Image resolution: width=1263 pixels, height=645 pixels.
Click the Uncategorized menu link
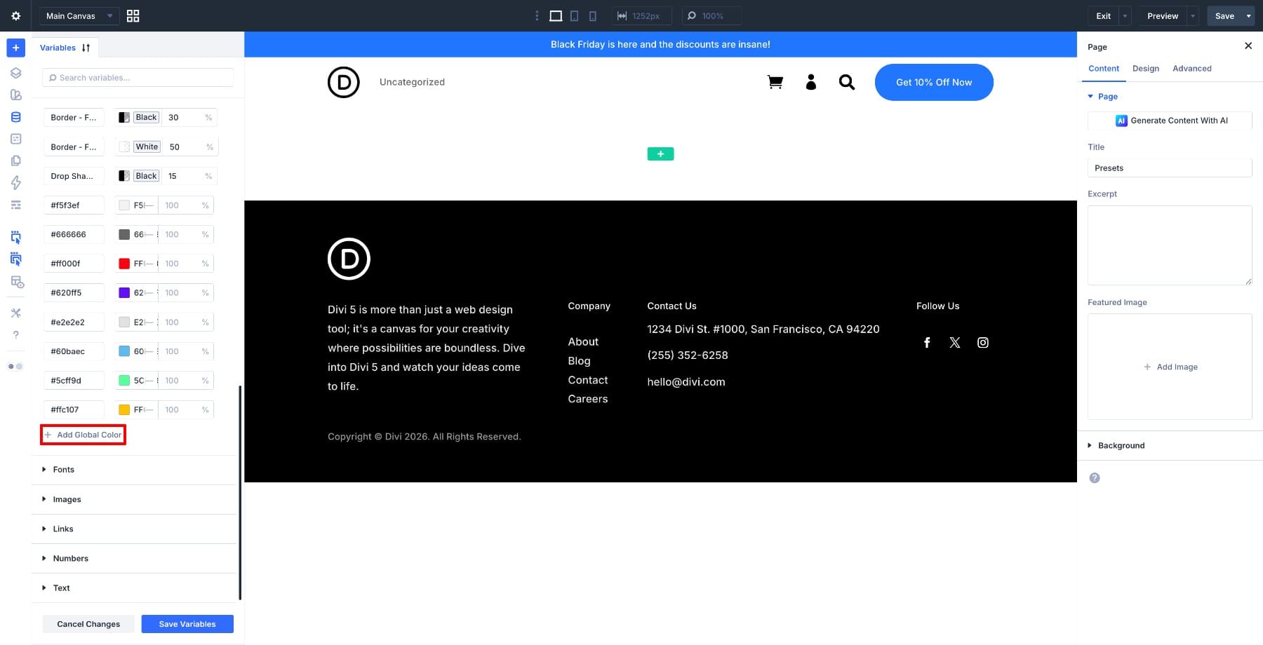coord(412,82)
